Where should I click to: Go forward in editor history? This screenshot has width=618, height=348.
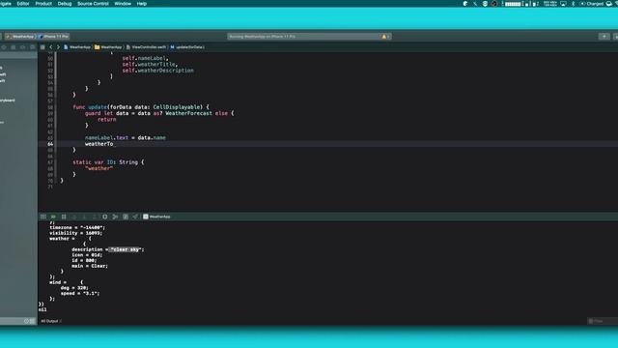(58, 47)
